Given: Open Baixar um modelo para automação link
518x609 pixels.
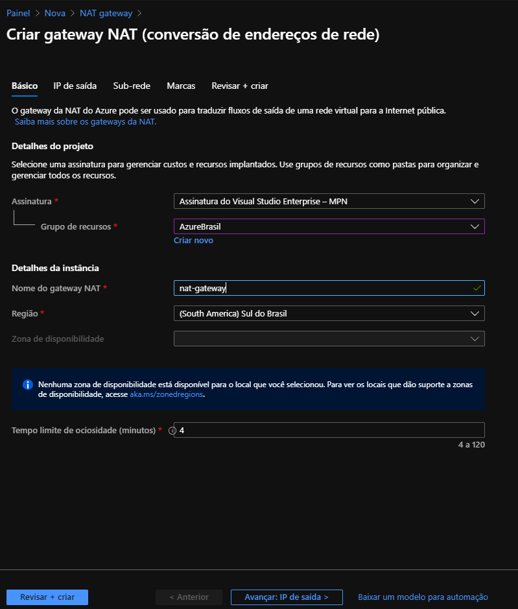Looking at the screenshot, I should pos(423,597).
